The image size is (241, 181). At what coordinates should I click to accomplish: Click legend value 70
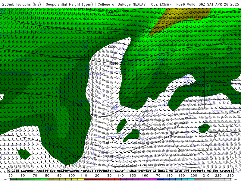35,176
